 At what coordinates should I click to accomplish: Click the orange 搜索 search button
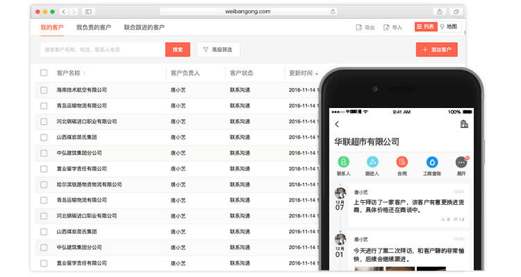coord(177,50)
